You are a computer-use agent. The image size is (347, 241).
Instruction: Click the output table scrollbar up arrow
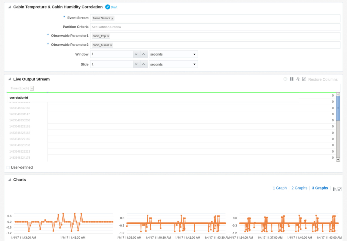tap(338, 94)
